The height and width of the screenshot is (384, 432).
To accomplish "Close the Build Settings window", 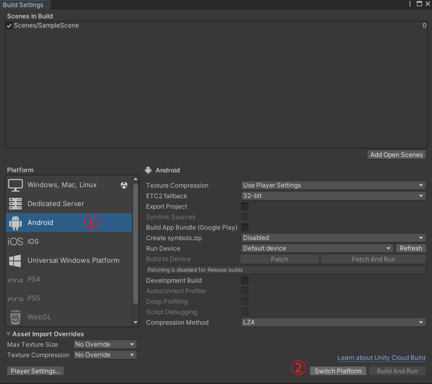I will 428,4.
